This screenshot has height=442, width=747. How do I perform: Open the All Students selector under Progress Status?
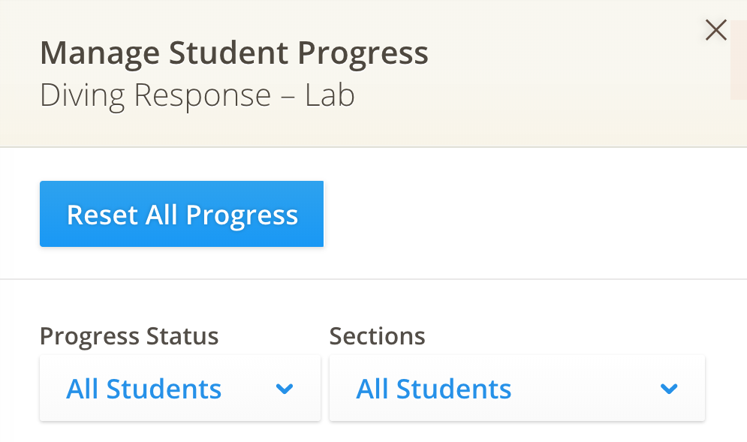tap(180, 389)
